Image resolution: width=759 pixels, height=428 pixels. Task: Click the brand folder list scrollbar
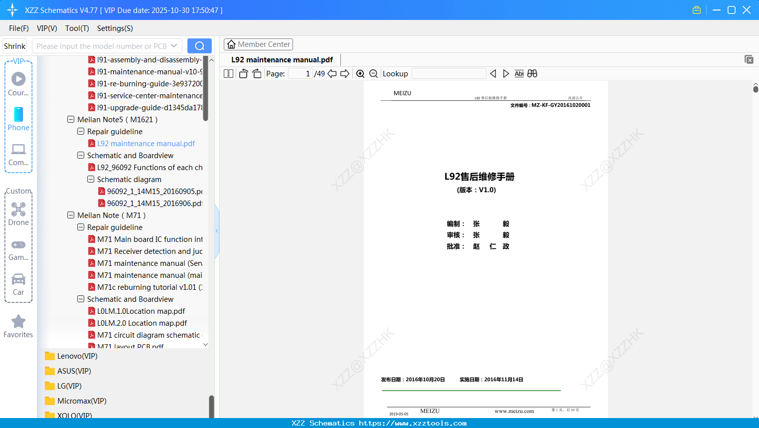[x=211, y=406]
